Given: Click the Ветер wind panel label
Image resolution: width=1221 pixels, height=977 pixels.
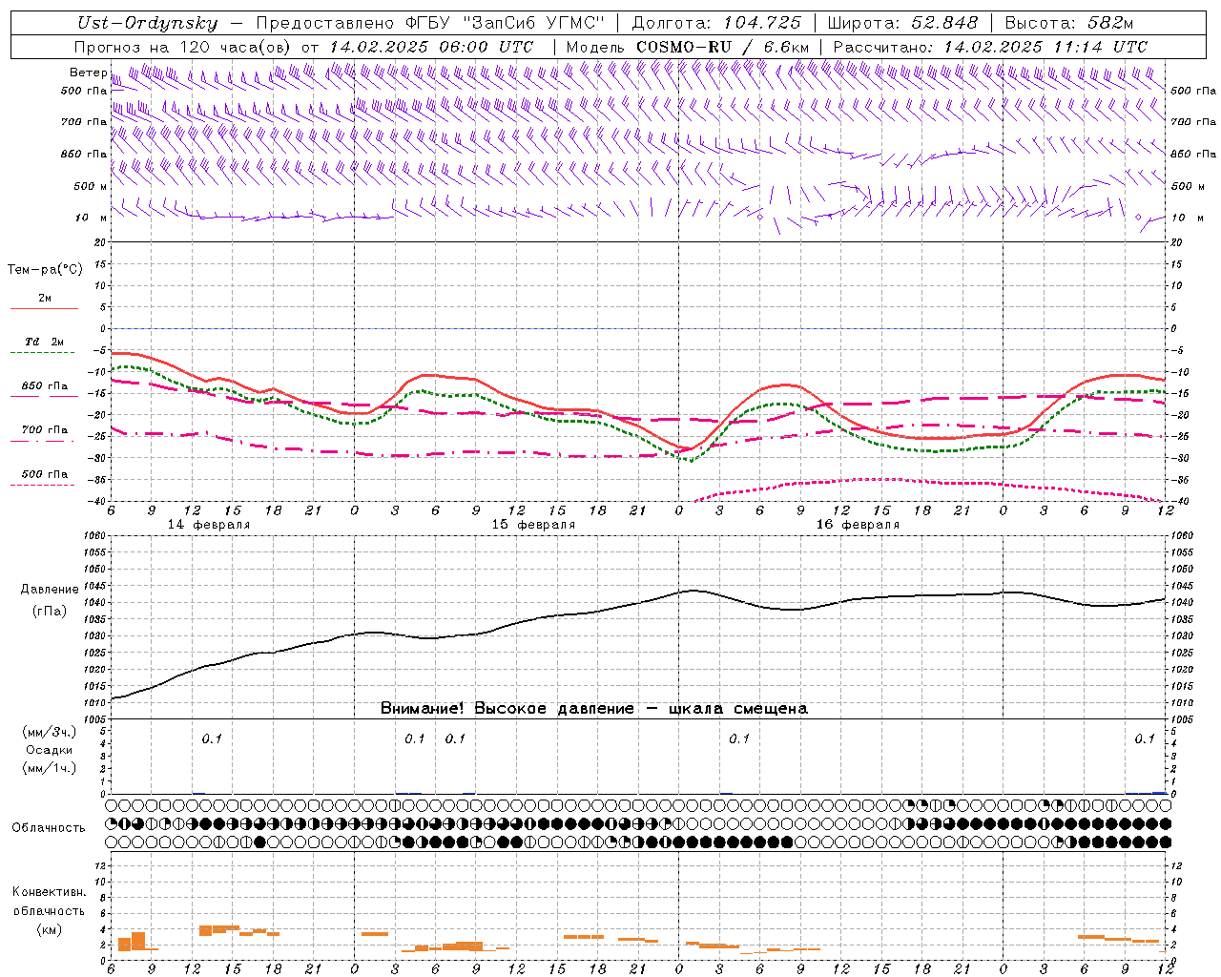Looking at the screenshot, I should (88, 73).
